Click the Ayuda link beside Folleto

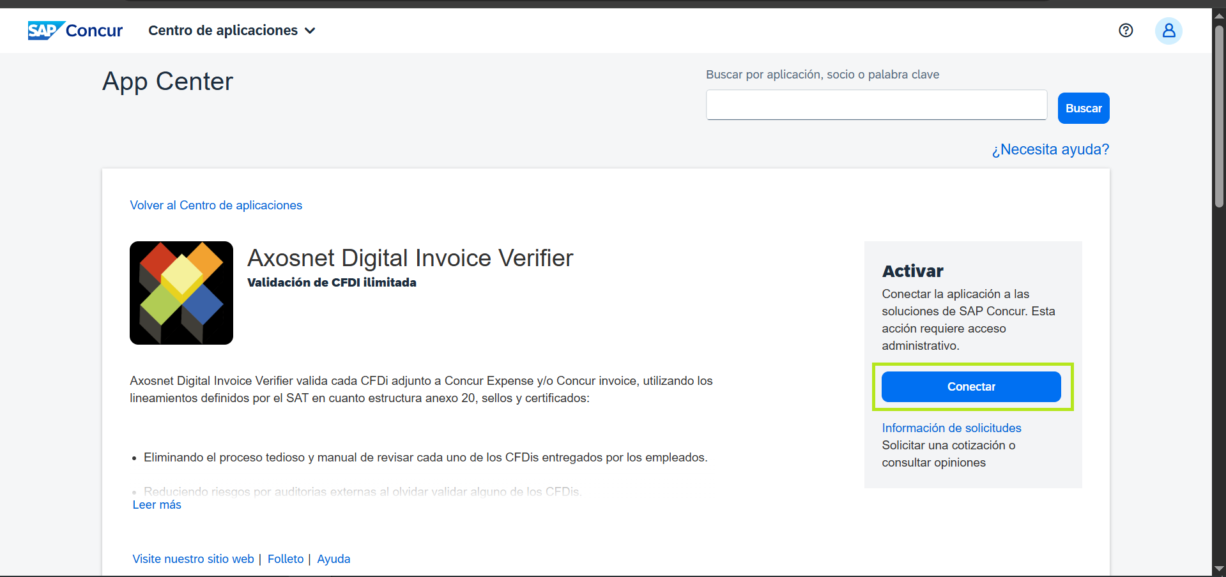(x=333, y=559)
